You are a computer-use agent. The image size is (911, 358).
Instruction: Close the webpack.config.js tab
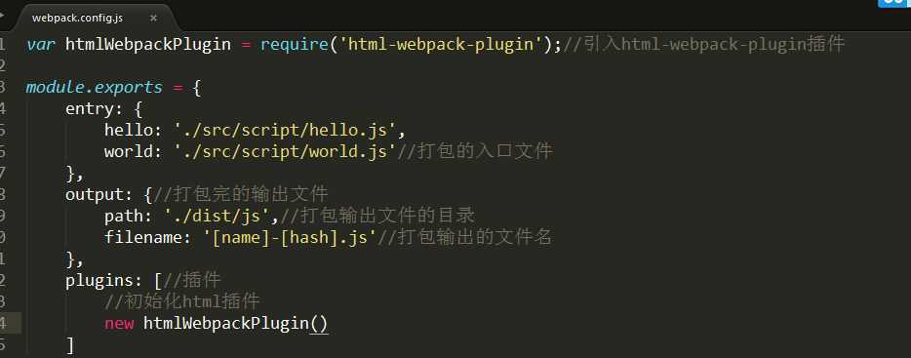[153, 18]
